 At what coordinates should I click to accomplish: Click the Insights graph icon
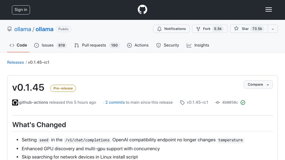tap(189, 45)
